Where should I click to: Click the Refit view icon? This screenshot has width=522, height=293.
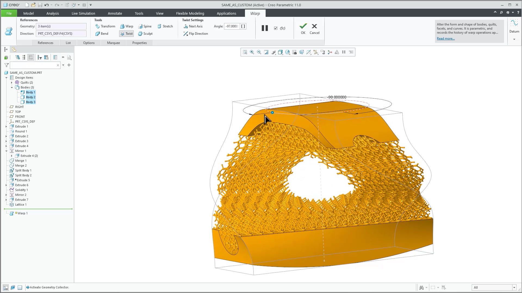(245, 52)
